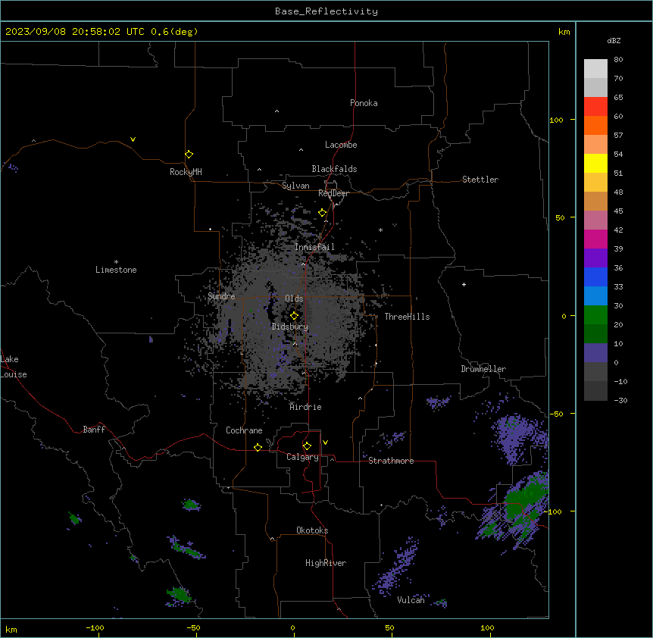This screenshot has width=653, height=638.
Task: Click the green 30-20 dBZ legend swatch
Action: [x=595, y=315]
